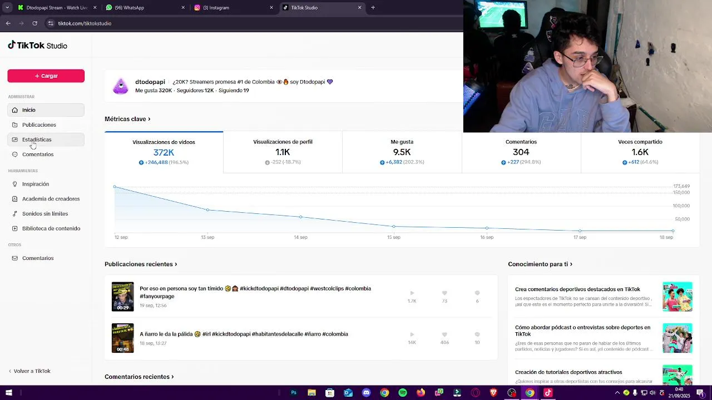This screenshot has height=400, width=712.
Task: Open Outlook from the taskbar
Action: point(348,393)
